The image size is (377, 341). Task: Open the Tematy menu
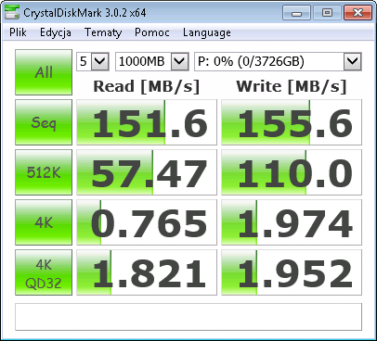pos(103,32)
